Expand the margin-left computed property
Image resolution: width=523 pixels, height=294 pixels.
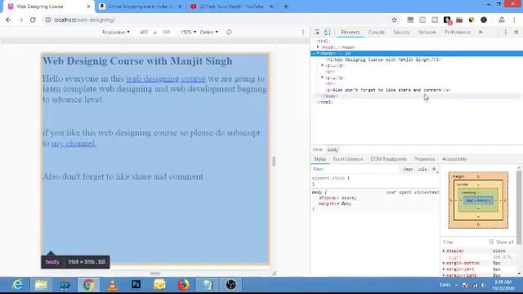coord(444,269)
